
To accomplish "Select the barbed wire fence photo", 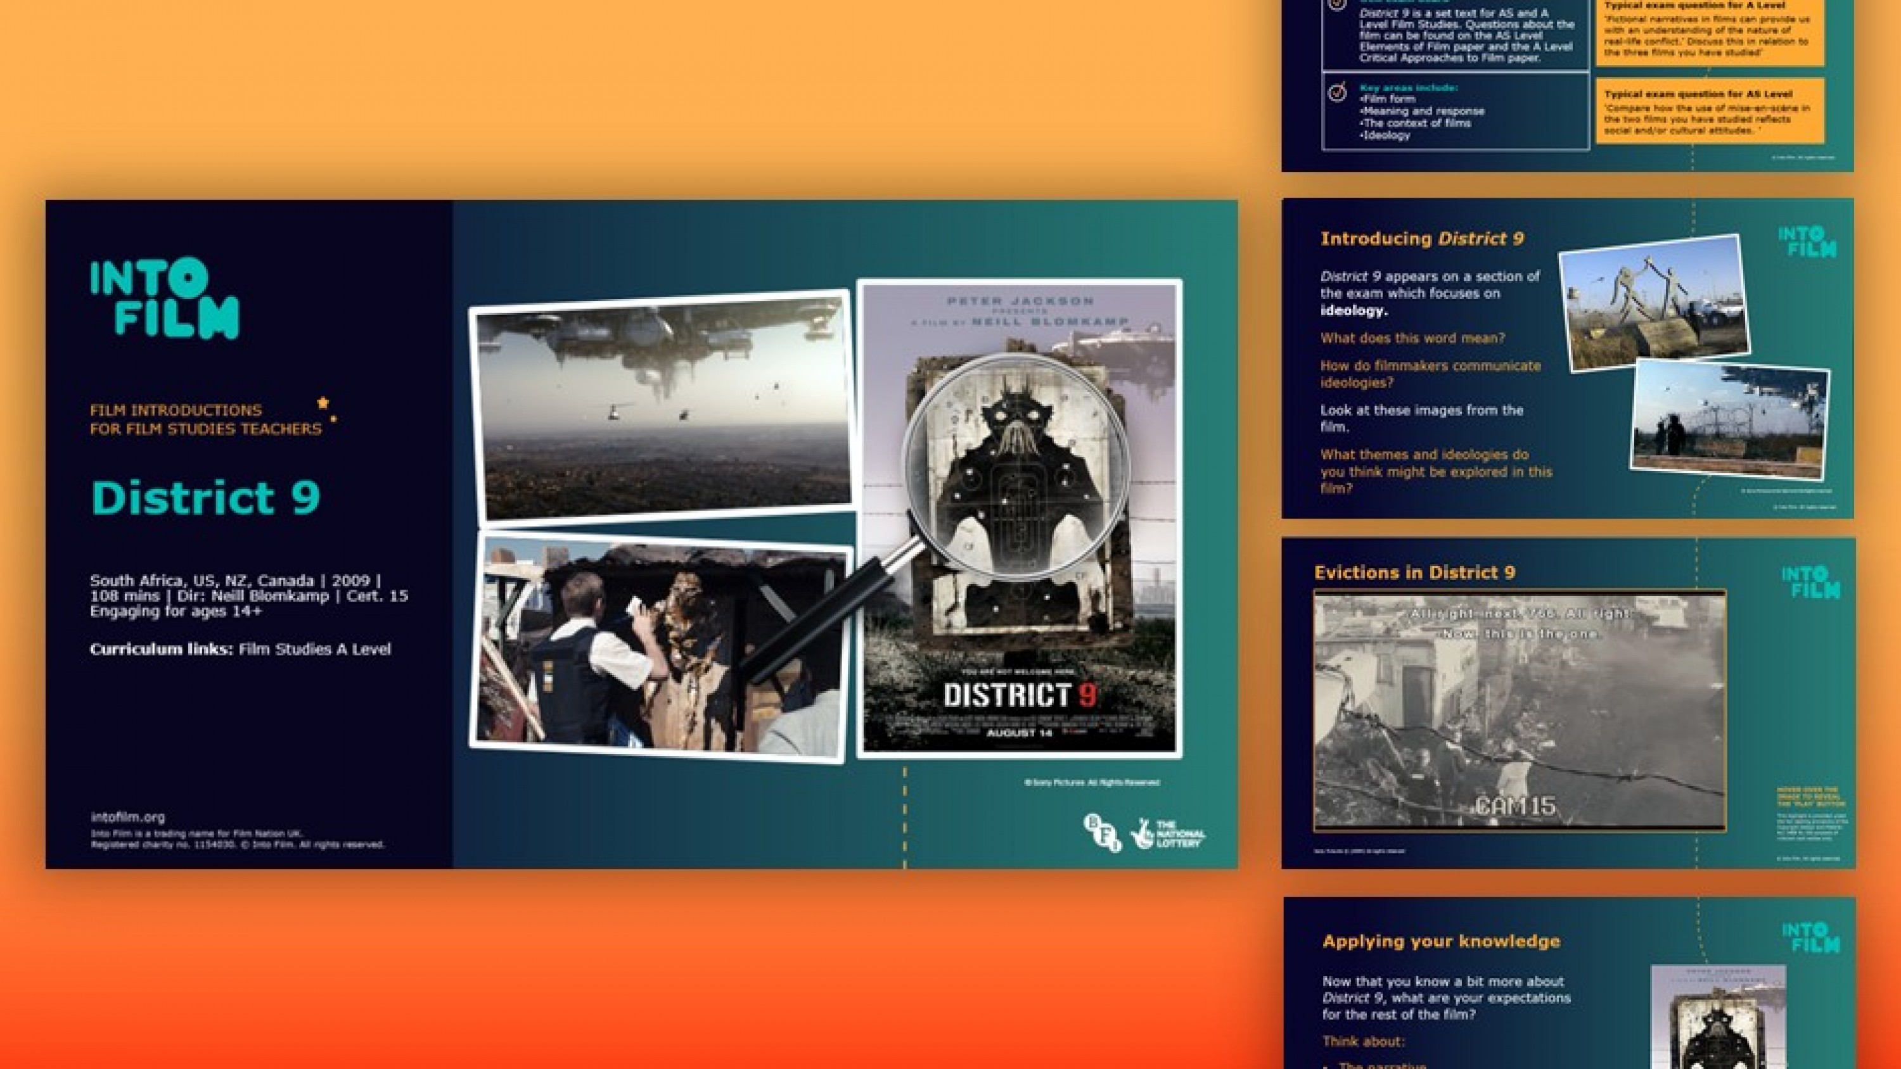I will pyautogui.click(x=1729, y=419).
